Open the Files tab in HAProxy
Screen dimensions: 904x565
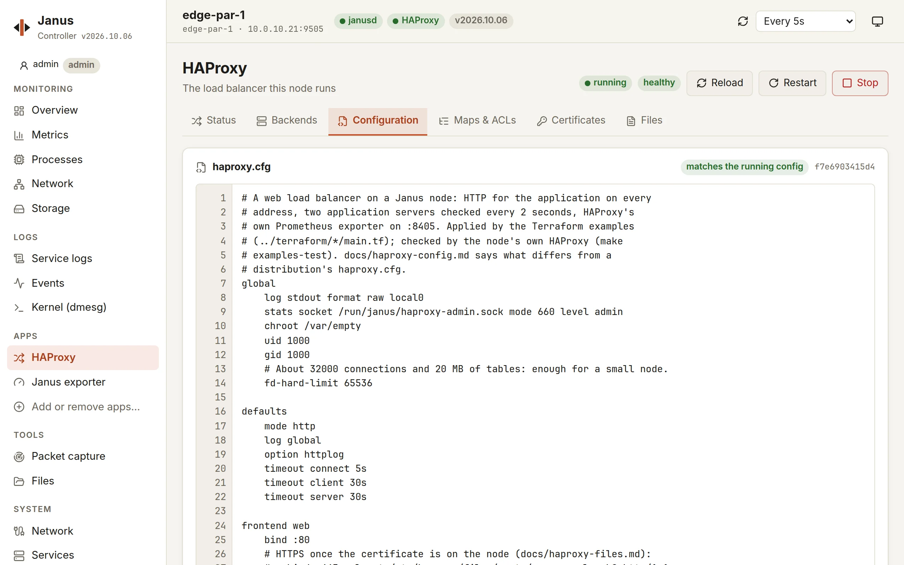644,121
